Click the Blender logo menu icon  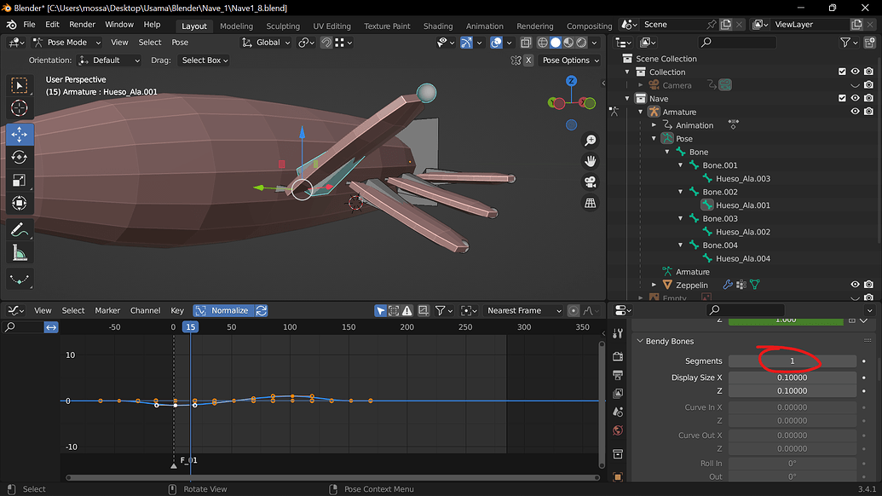(11, 25)
